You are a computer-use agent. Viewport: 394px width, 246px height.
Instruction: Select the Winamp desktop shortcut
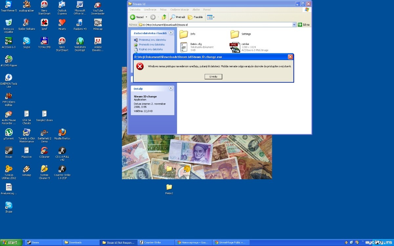coord(27,171)
